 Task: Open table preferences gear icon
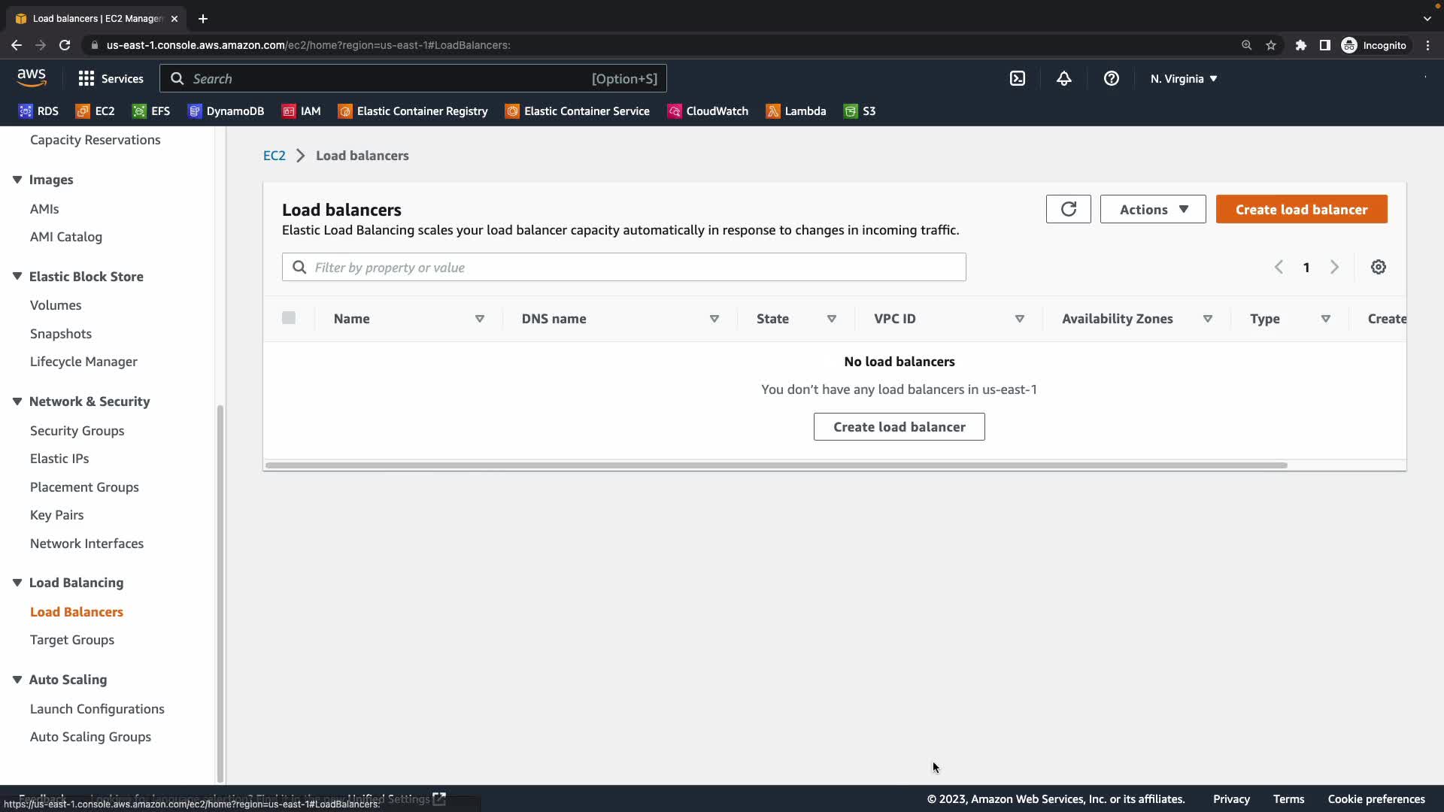click(x=1378, y=267)
